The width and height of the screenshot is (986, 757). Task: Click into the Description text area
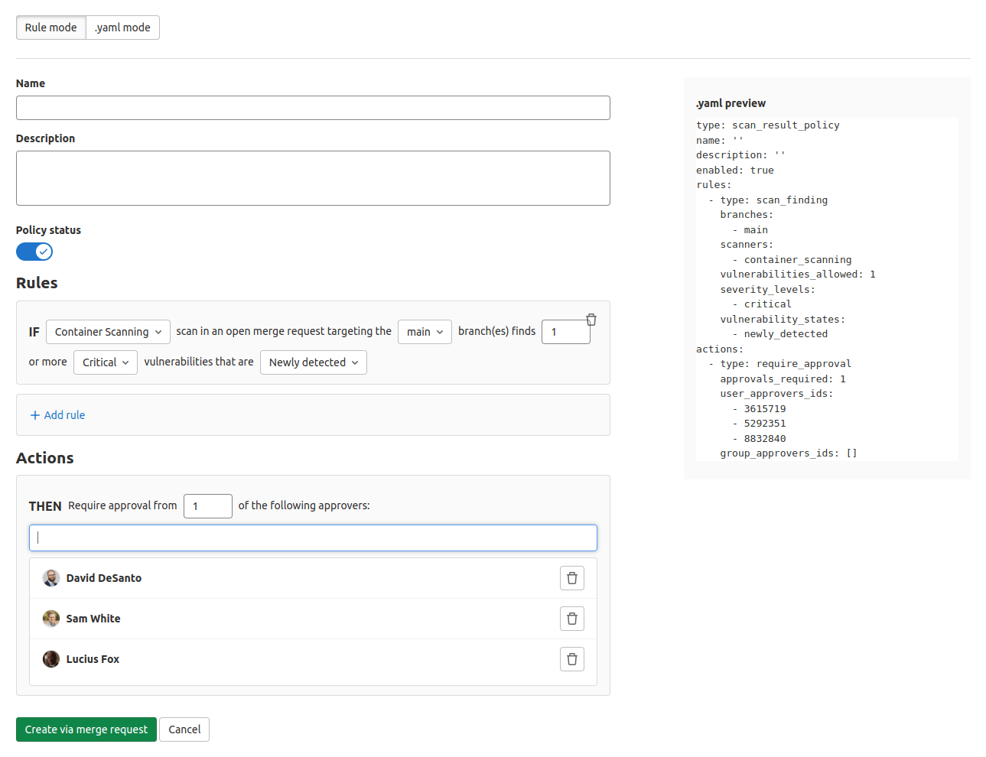(x=313, y=178)
